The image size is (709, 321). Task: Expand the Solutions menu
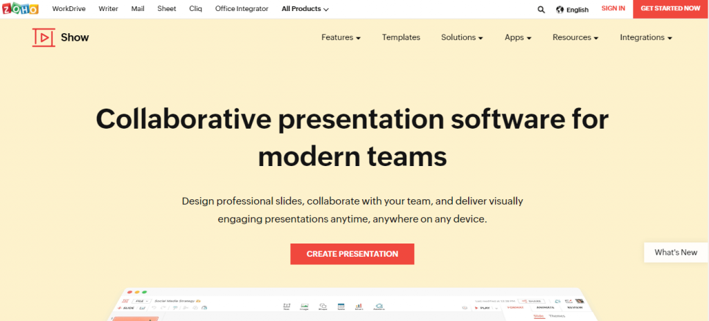tap(462, 37)
